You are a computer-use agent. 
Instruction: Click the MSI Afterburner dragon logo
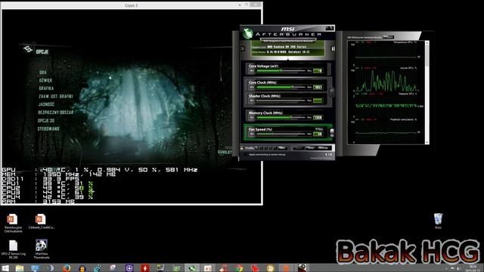pos(247,33)
